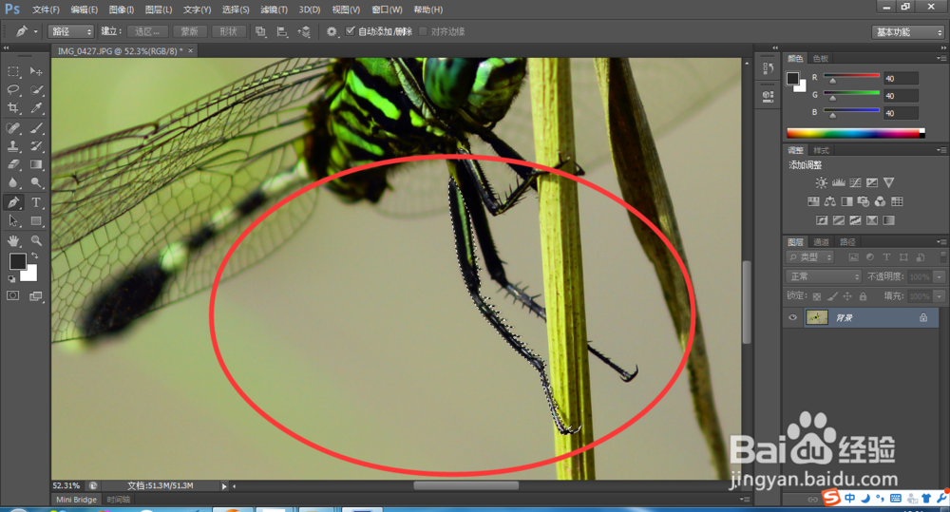950x512 pixels.
Task: Add a Channel Mixer adjustment
Action: (880, 201)
